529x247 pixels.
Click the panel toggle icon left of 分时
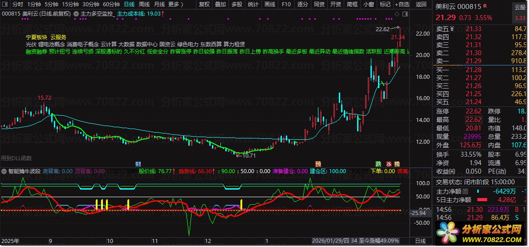(x=5, y=4)
